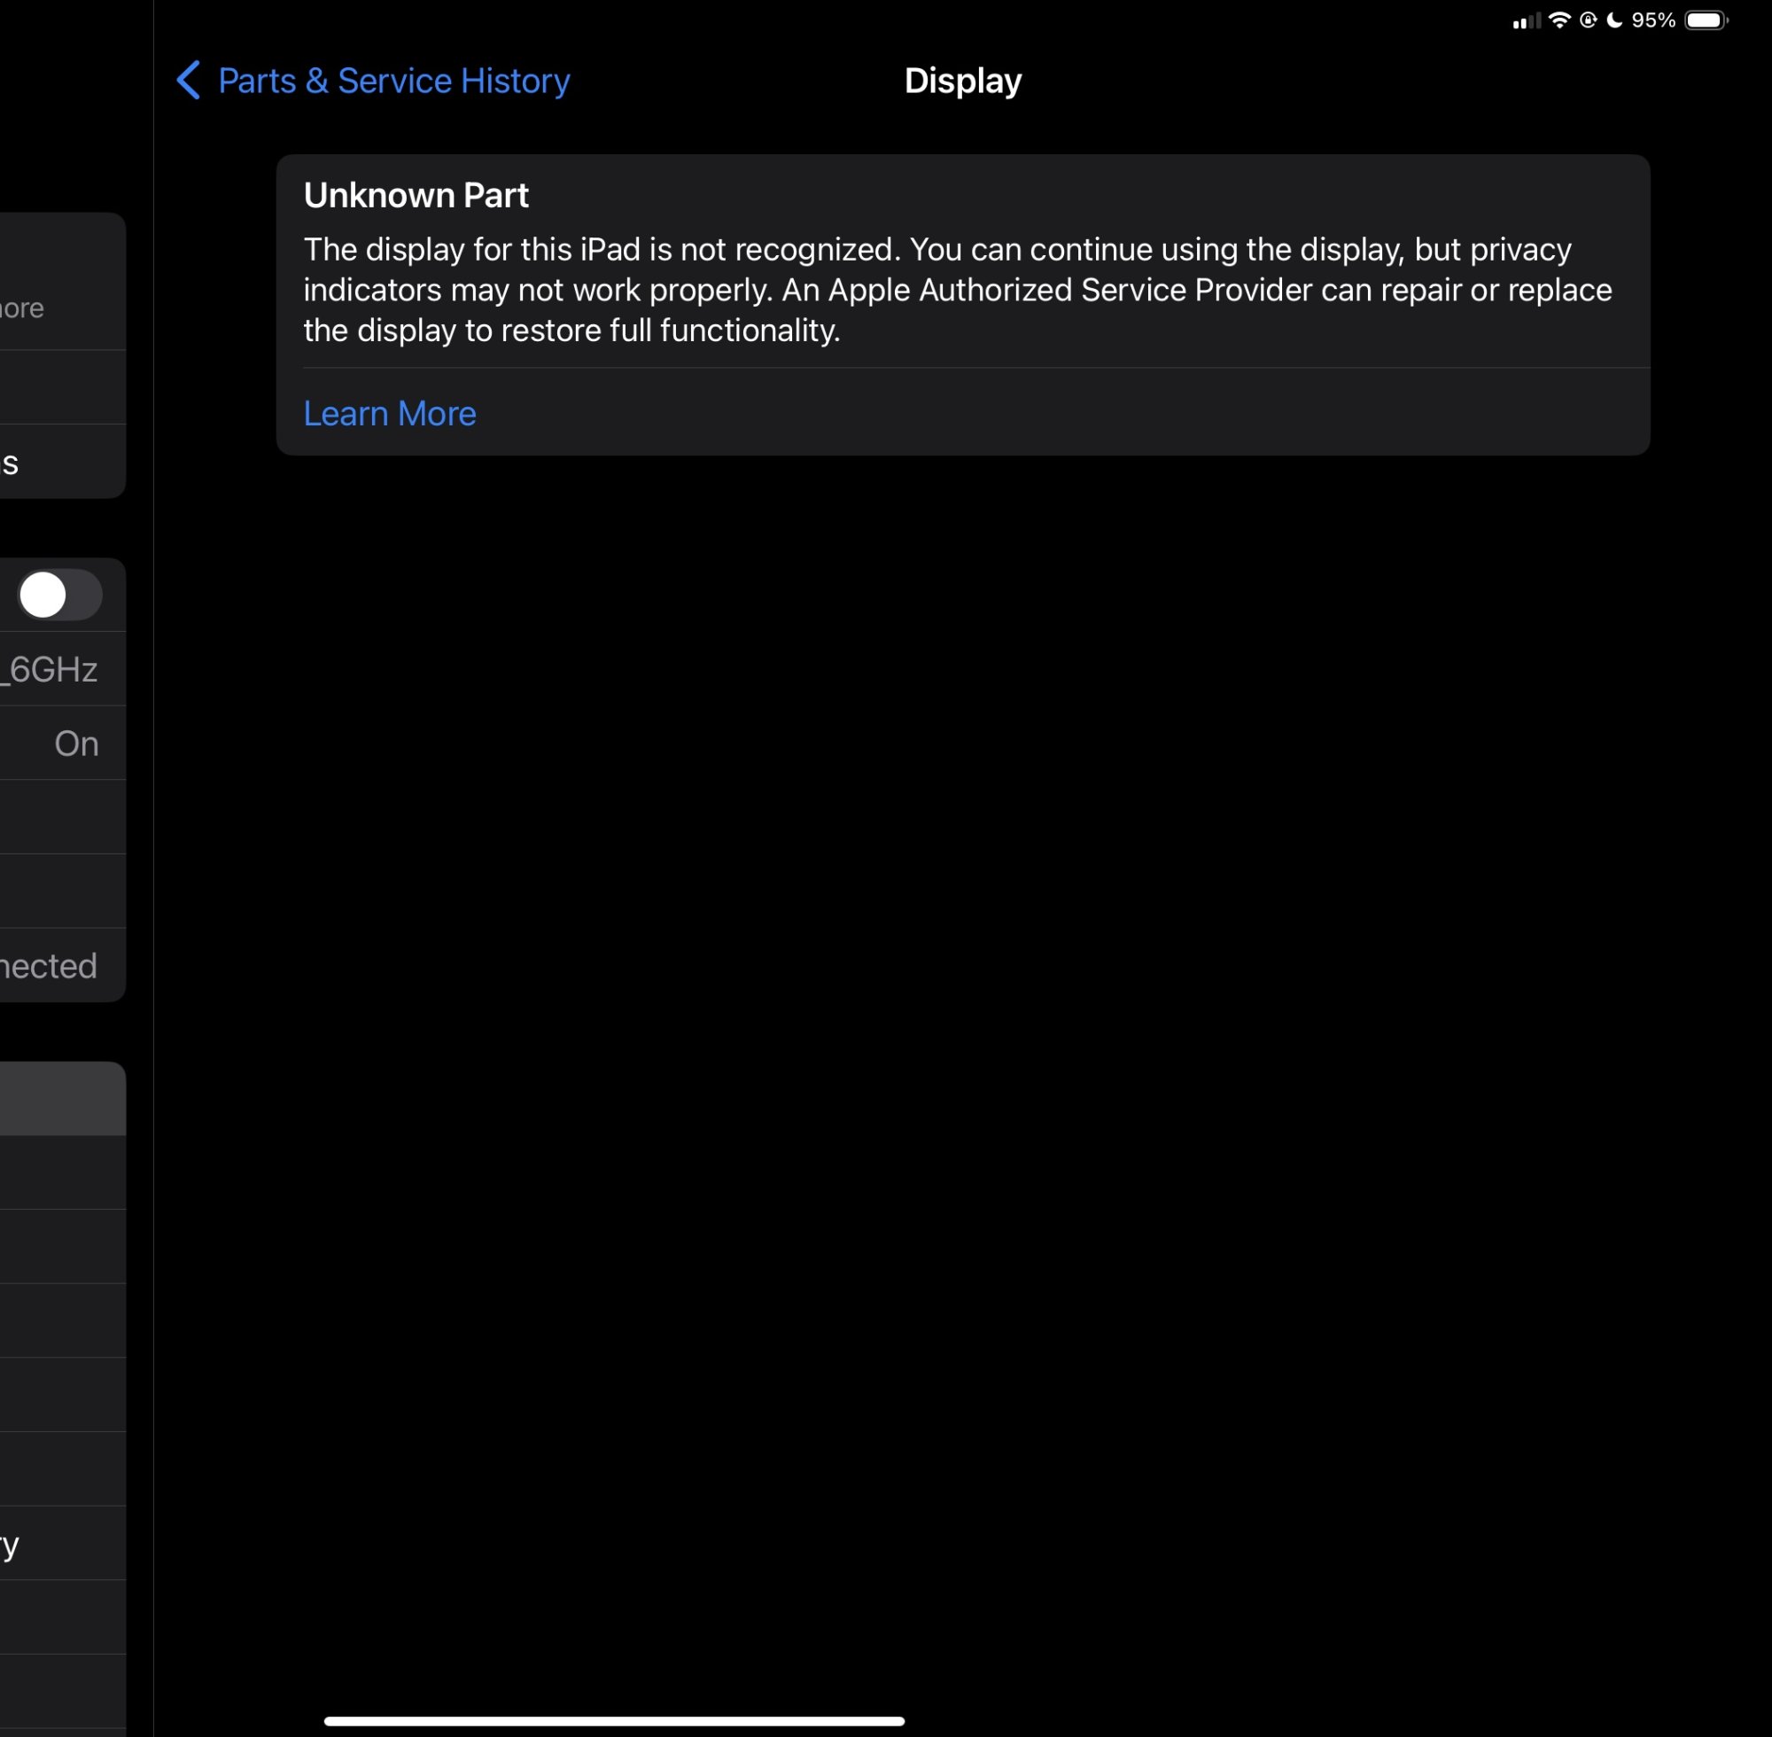Image resolution: width=1772 pixels, height=1737 pixels.
Task: Open the Learn More link
Action: tap(390, 413)
